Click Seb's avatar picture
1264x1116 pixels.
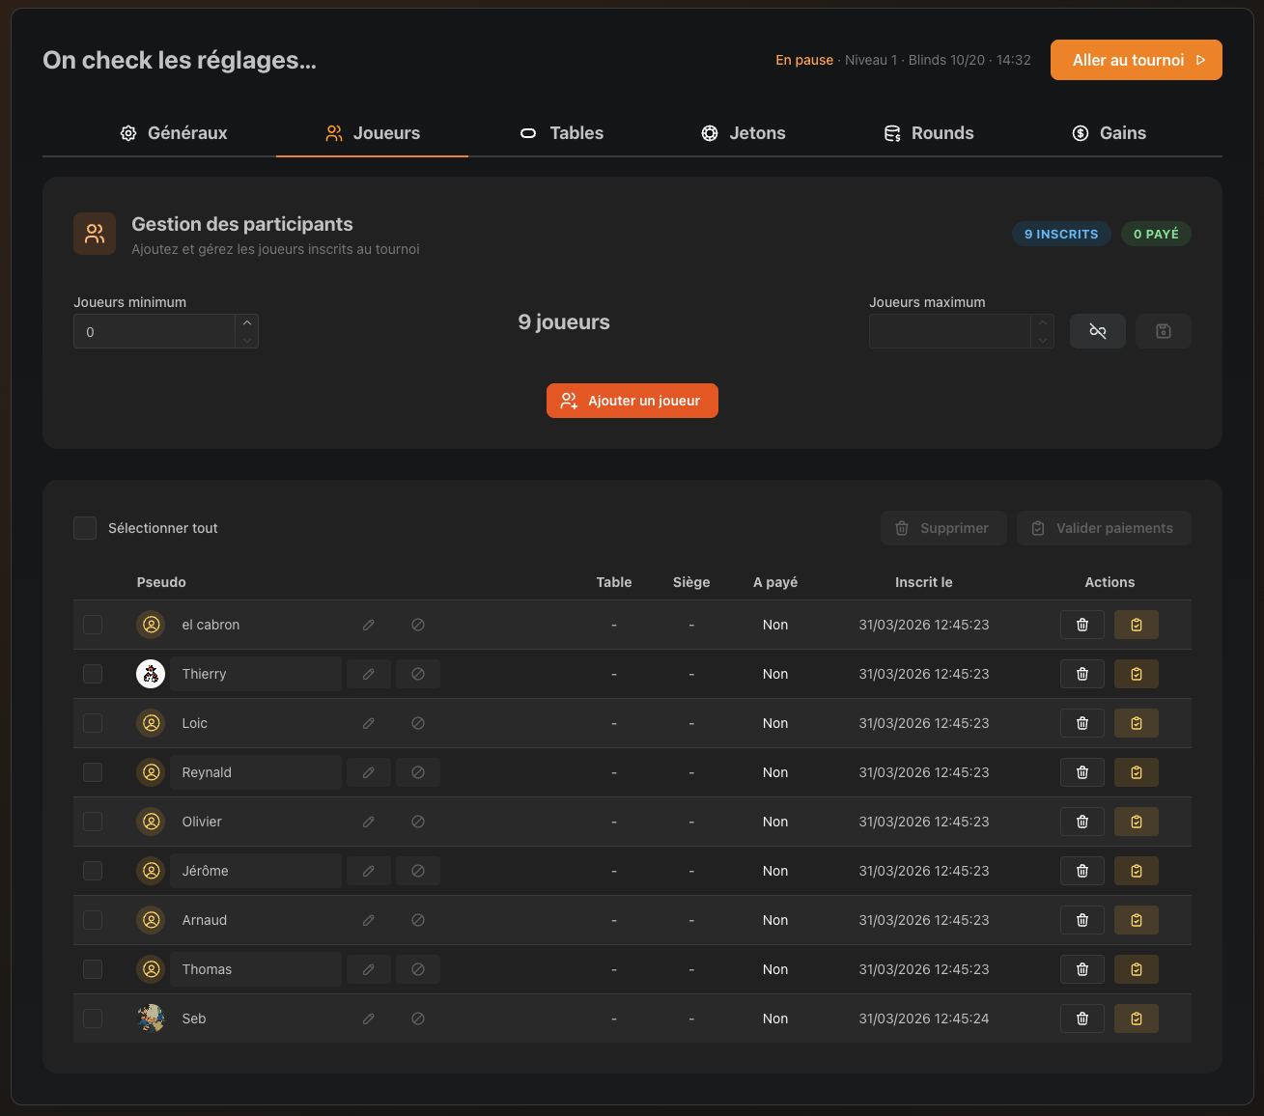(x=151, y=1018)
